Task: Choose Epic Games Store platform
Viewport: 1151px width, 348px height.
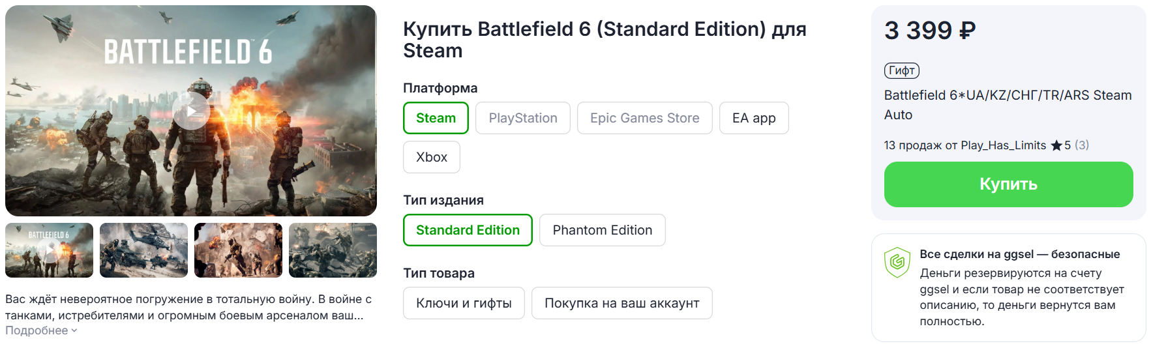Action: 644,118
